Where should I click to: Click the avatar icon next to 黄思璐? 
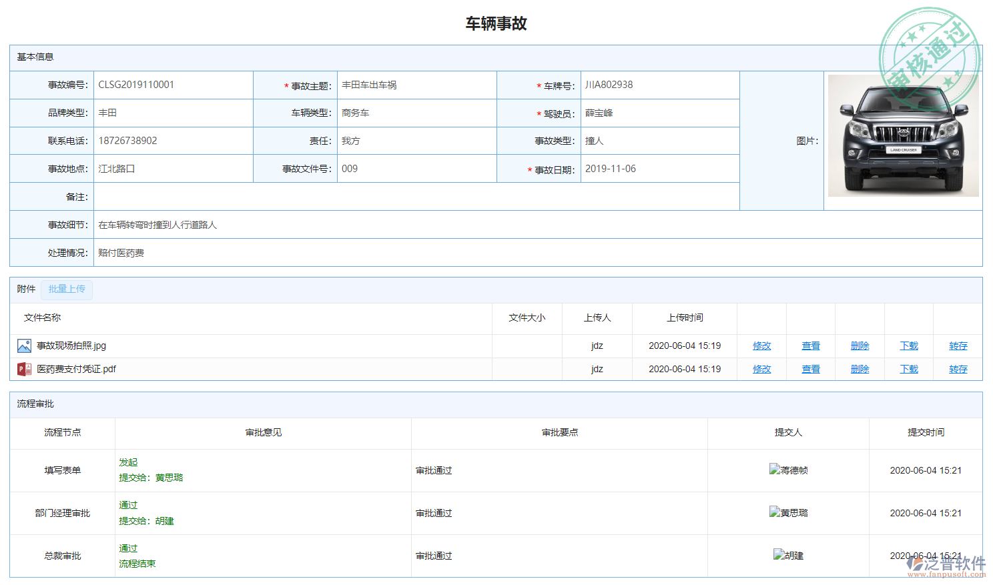point(774,512)
